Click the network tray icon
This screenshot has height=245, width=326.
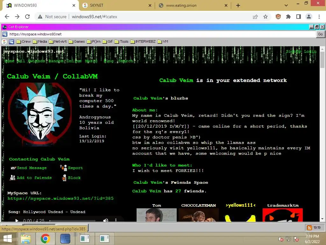pos(288,239)
